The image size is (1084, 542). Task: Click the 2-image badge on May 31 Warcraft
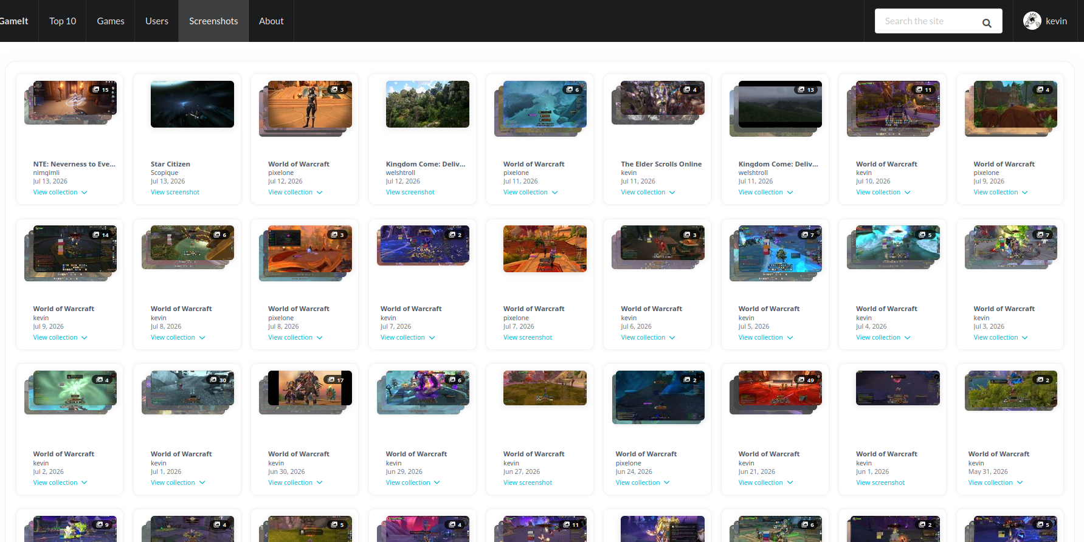(x=1043, y=380)
